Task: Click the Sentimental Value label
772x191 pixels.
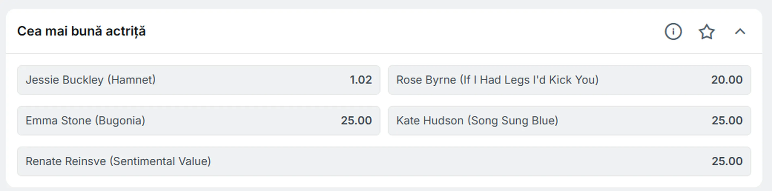Action: 160,161
